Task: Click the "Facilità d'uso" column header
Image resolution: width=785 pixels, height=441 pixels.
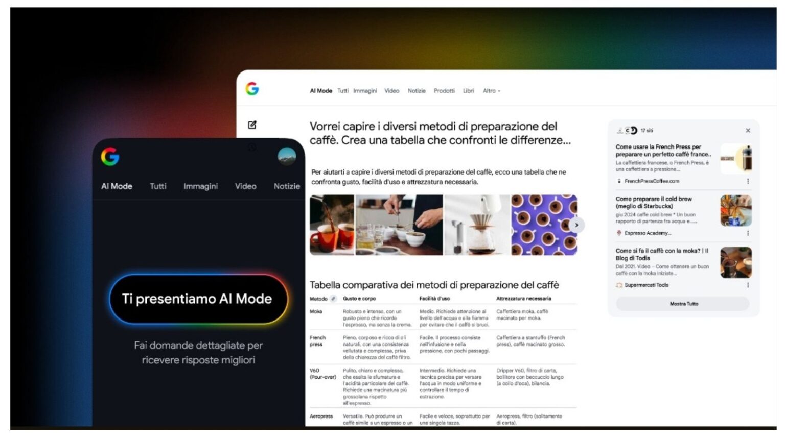Action: [434, 299]
